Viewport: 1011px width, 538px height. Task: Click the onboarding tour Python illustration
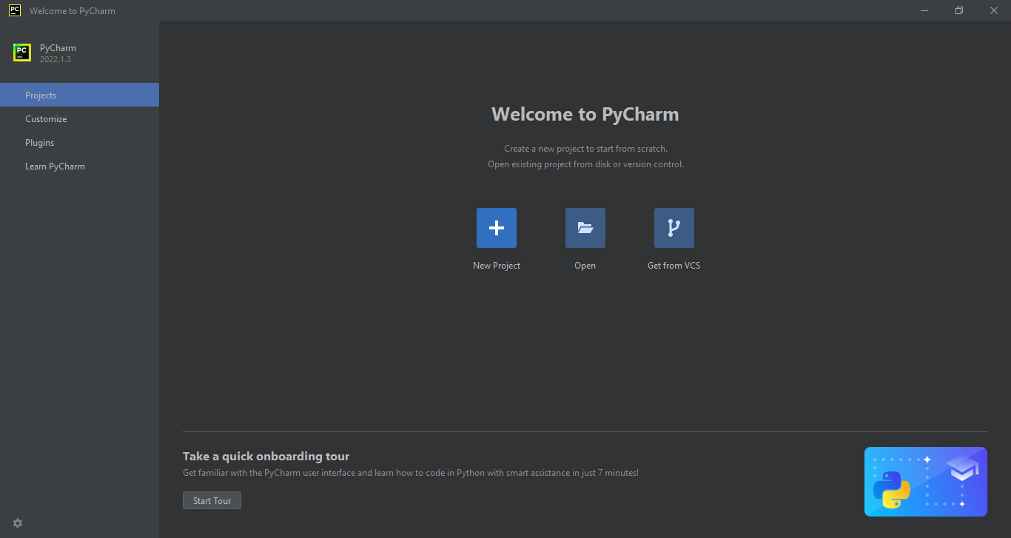click(x=925, y=481)
